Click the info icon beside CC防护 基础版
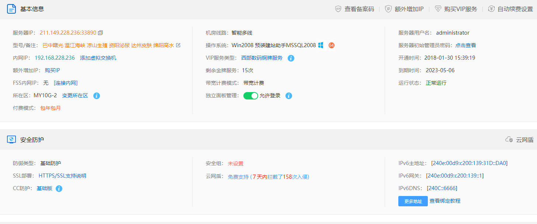The image size is (537, 224). (59, 188)
